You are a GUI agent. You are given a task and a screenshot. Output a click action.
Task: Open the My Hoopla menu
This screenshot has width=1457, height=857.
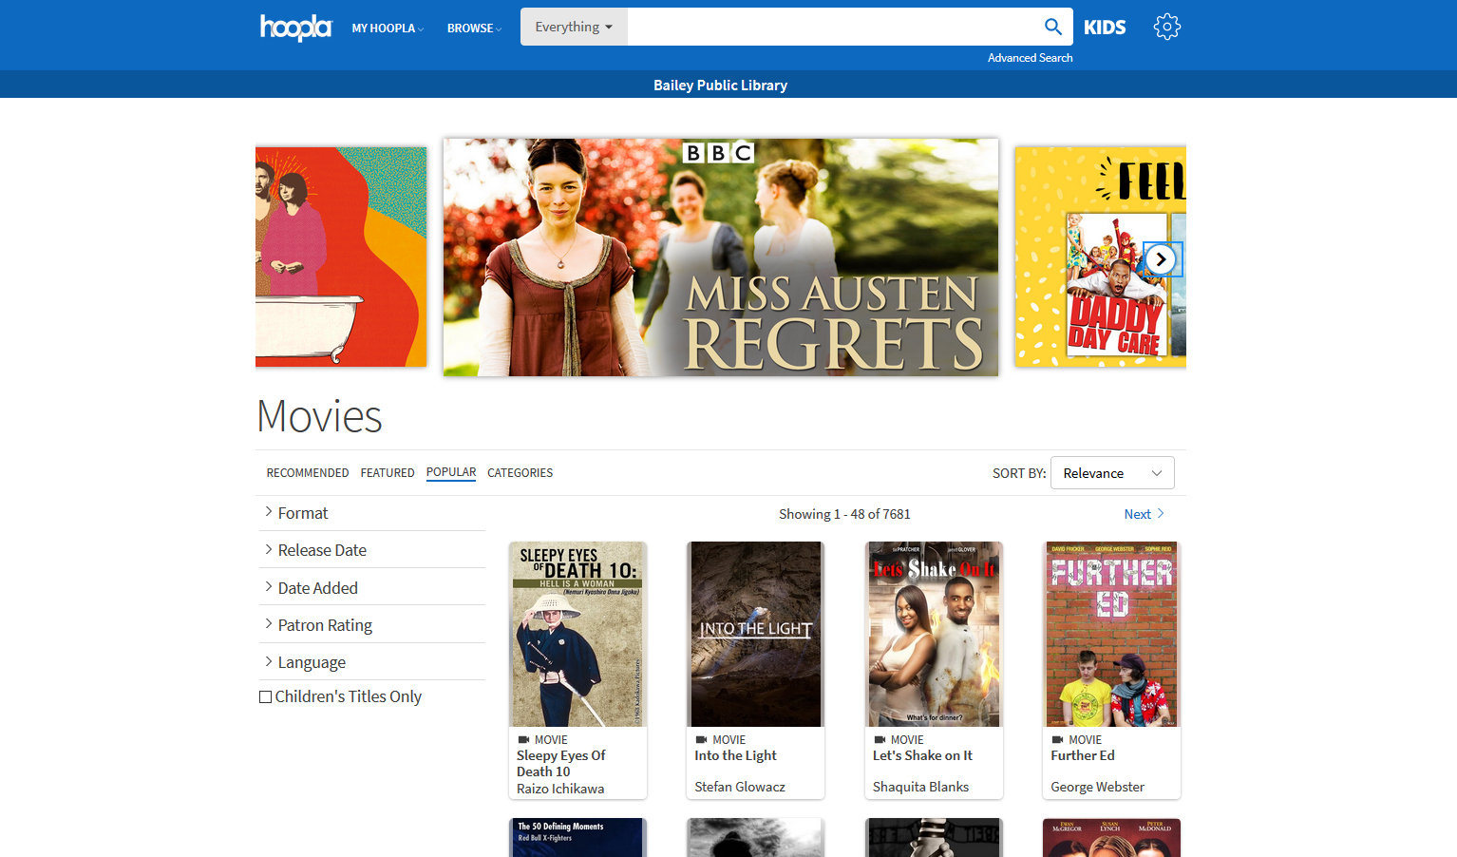pyautogui.click(x=388, y=29)
